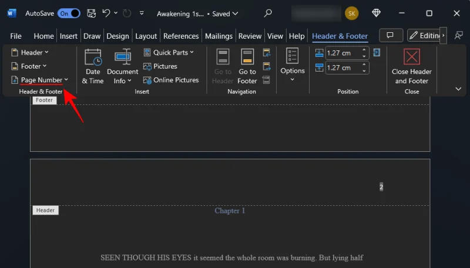Increase header top position value

tap(364, 50)
